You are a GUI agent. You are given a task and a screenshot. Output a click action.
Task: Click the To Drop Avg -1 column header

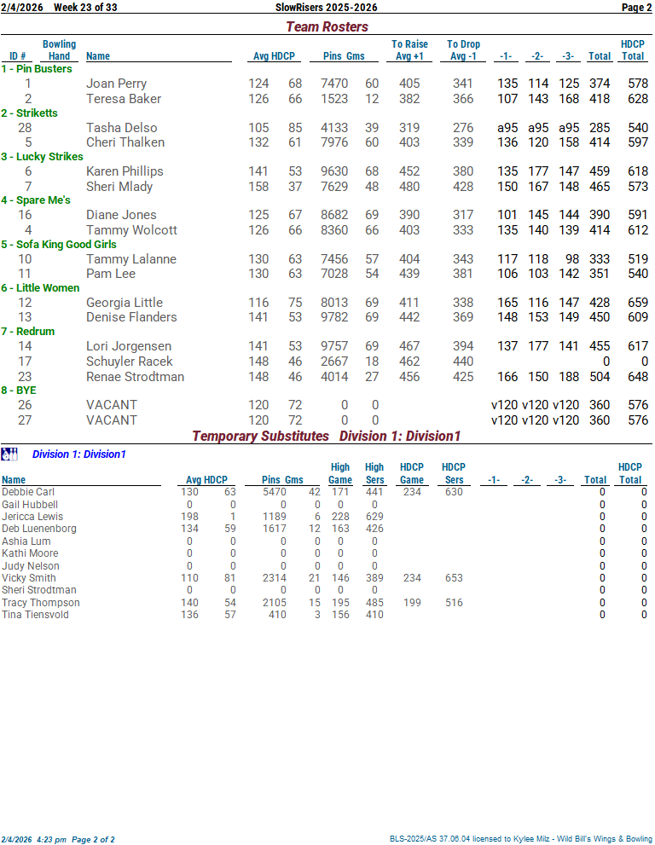tap(463, 50)
